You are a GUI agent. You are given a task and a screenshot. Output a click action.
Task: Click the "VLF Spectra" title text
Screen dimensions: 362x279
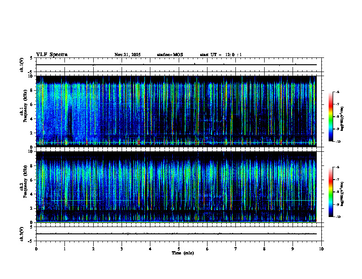click(52, 55)
